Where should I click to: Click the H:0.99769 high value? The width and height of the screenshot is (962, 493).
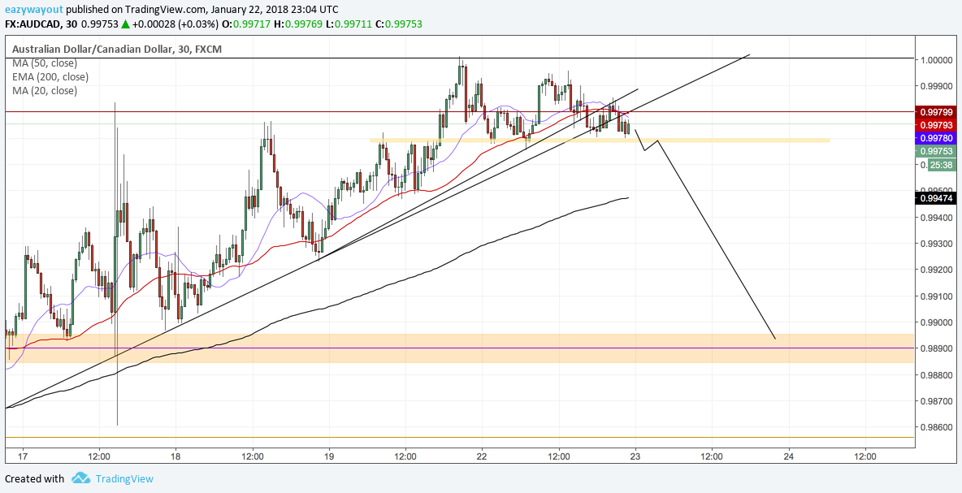pos(299,24)
